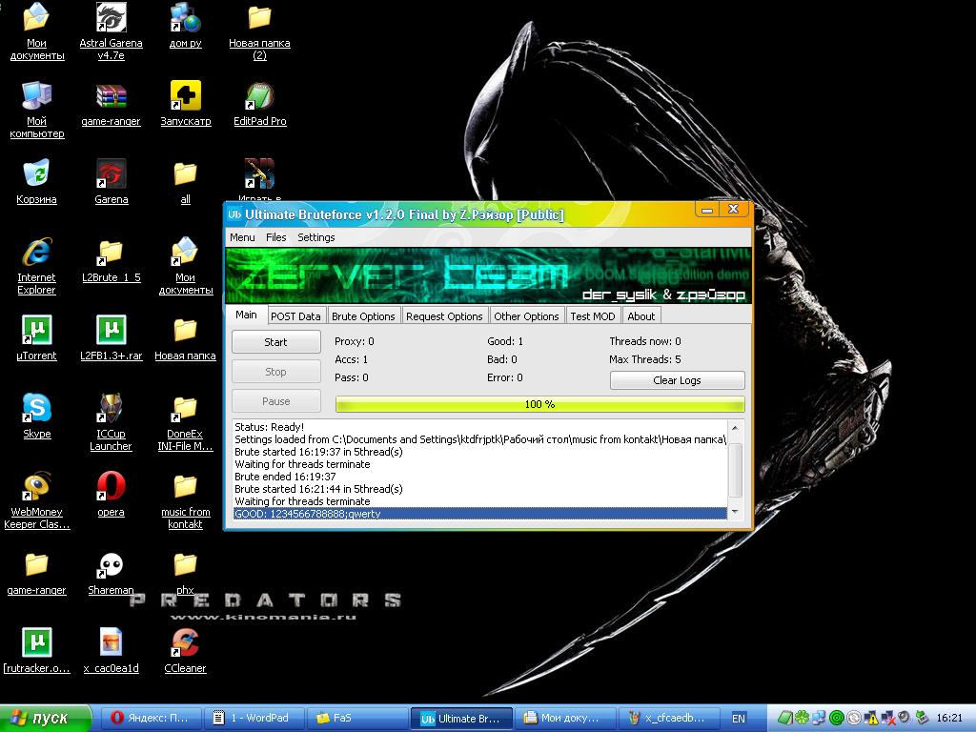Select the GOOD: 1234566788888;qwerty log line
Screen dimensions: 976x732
pos(480,514)
